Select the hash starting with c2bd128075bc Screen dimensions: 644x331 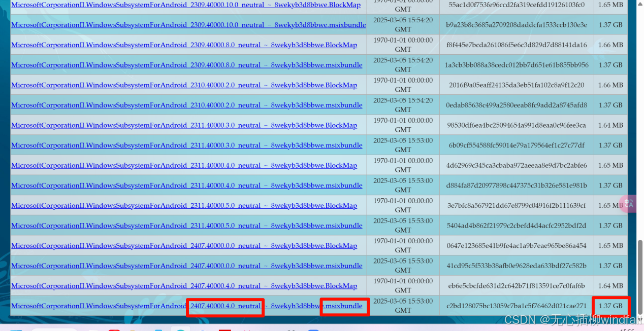[x=517, y=306]
